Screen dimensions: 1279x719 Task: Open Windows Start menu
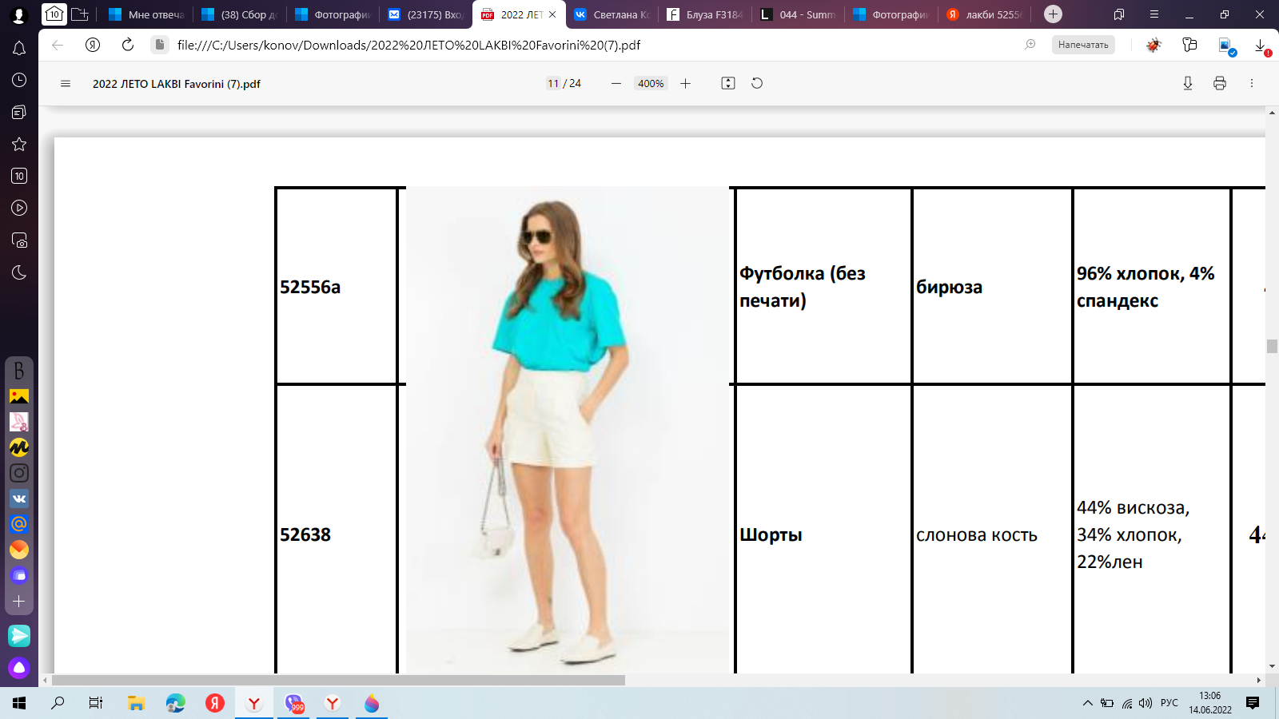(x=19, y=703)
